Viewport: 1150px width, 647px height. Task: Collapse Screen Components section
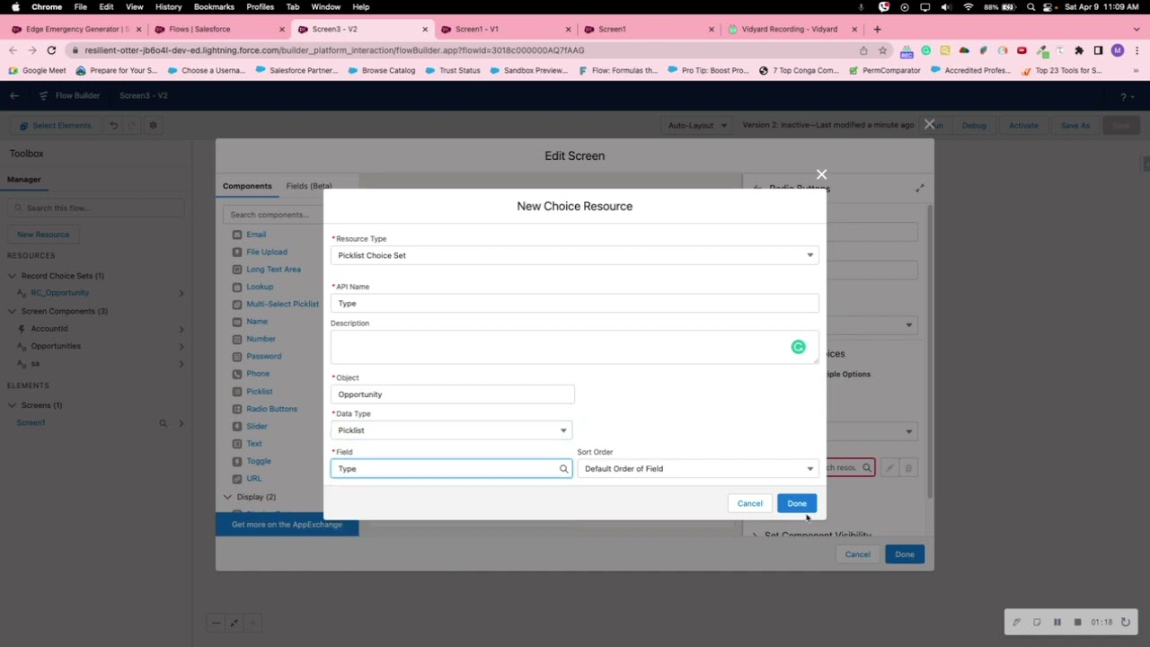coord(13,311)
